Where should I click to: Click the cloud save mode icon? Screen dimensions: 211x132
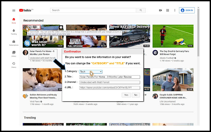(x=25, y=27)
